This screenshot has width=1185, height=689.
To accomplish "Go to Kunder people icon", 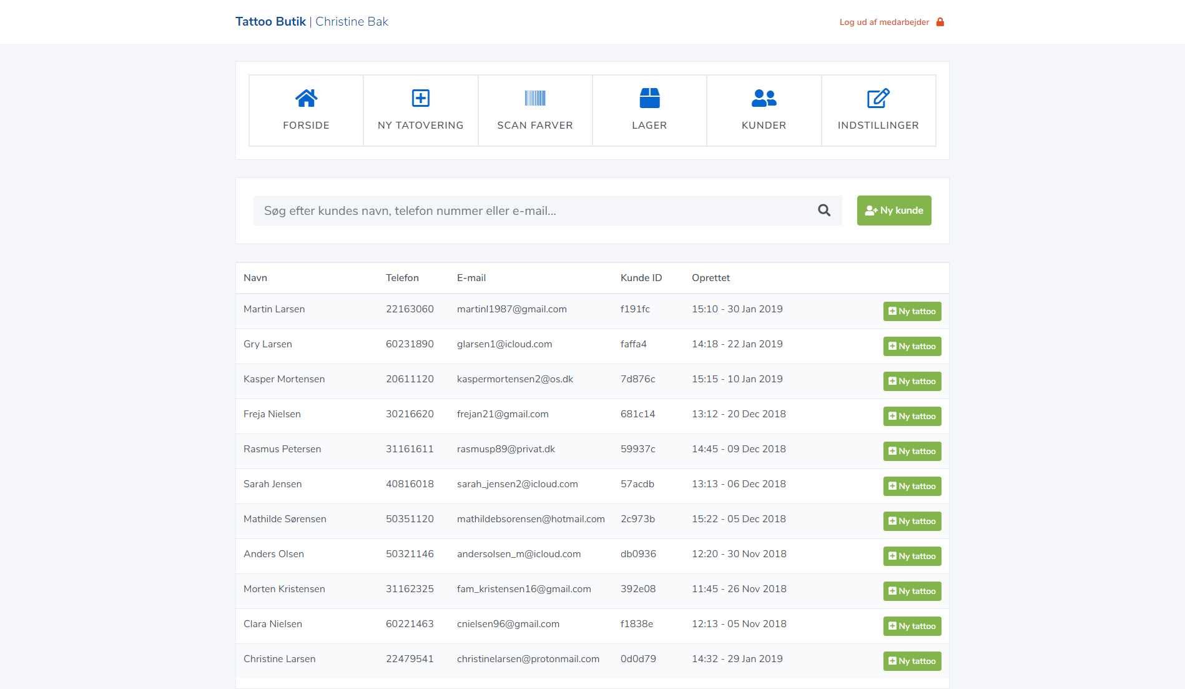I will pos(764,98).
